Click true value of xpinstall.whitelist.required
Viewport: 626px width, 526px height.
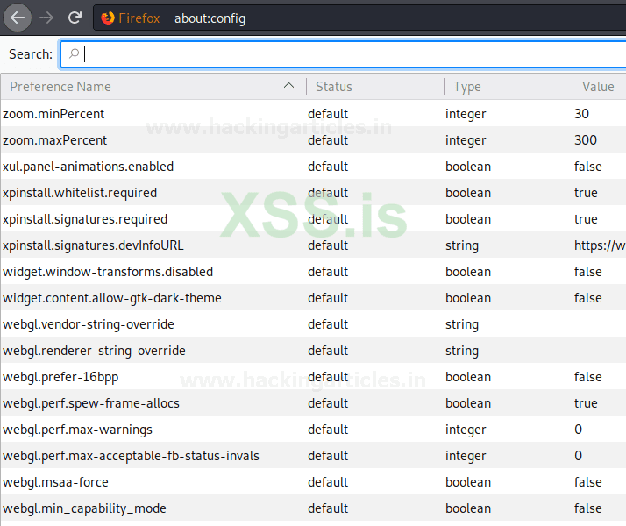[586, 193]
